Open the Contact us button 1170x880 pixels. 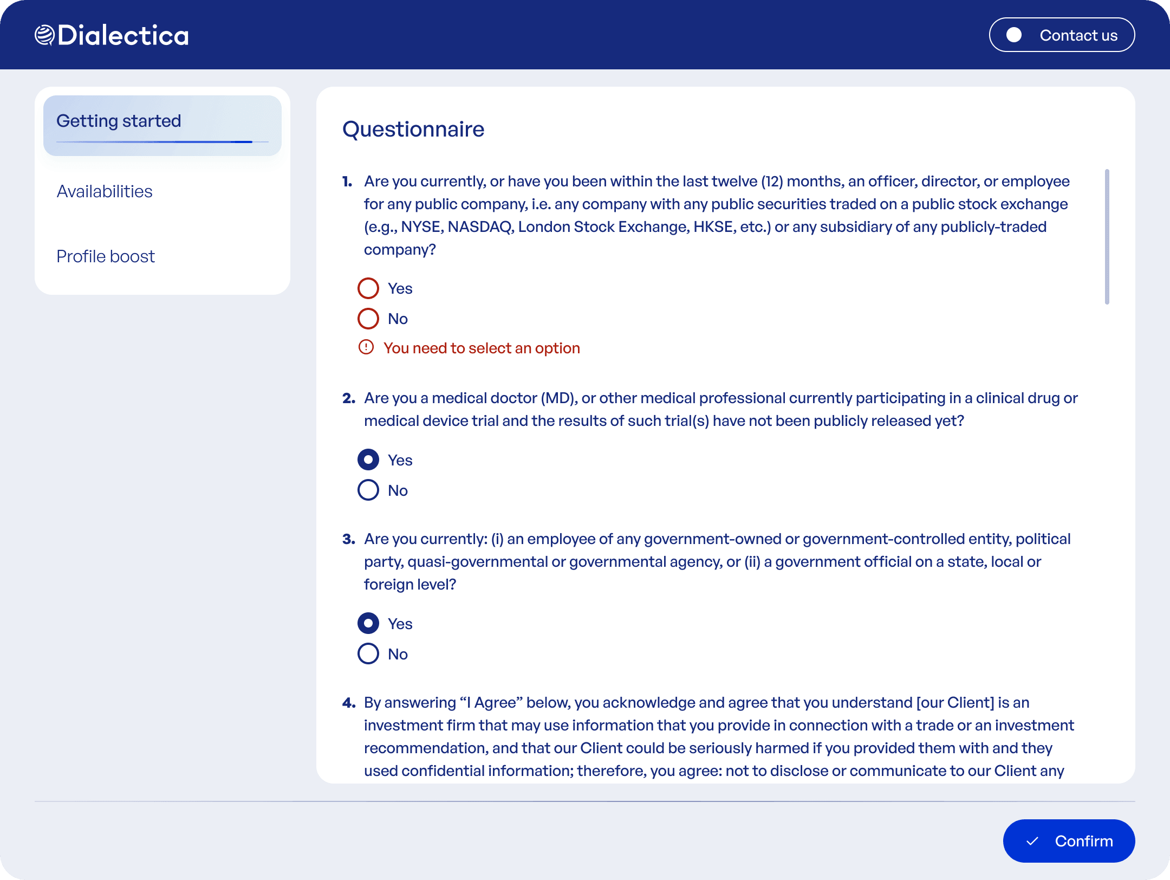click(x=1062, y=35)
